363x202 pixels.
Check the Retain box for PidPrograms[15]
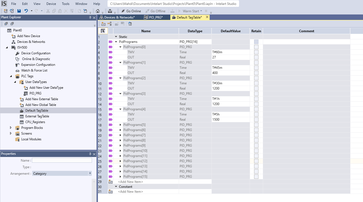tap(256, 177)
